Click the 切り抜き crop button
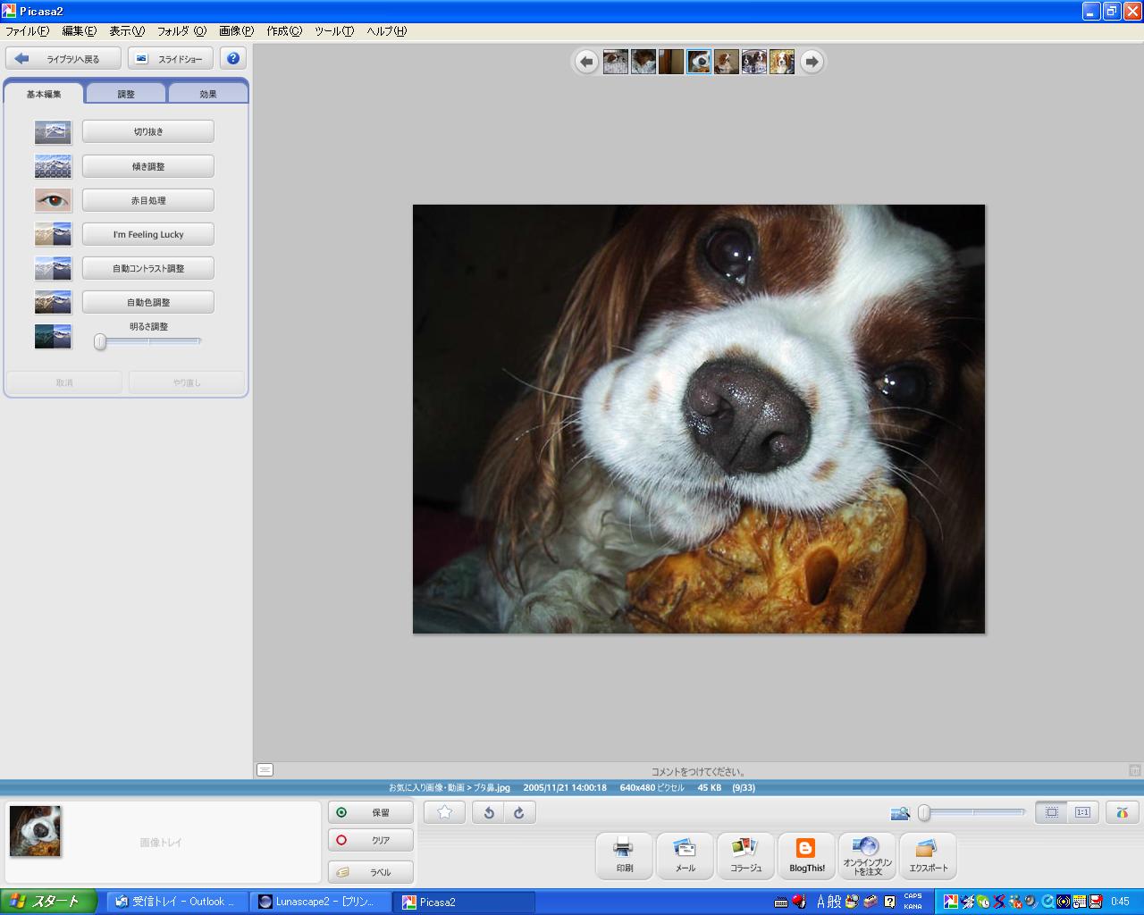 click(148, 131)
